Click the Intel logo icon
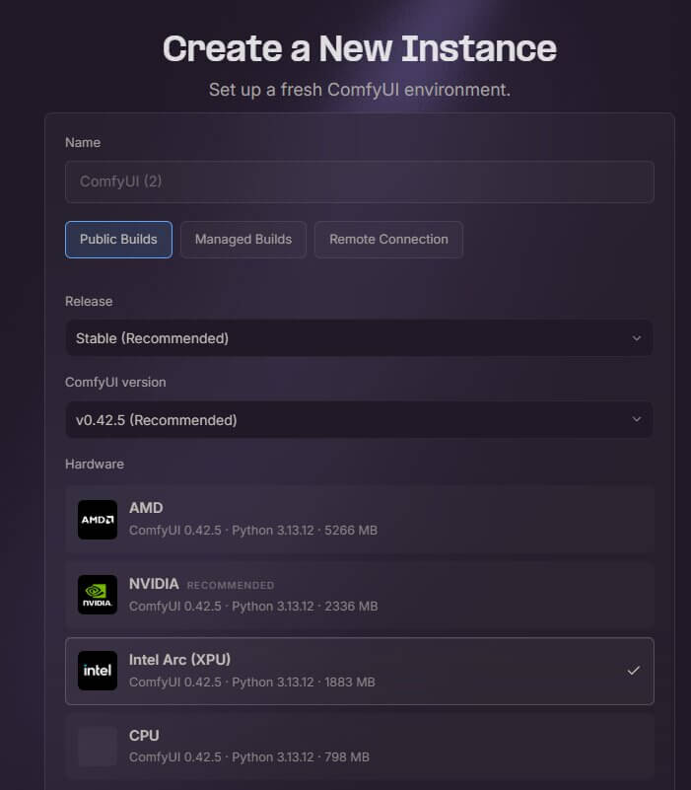Viewport: 691px width, 790px height. coord(98,671)
